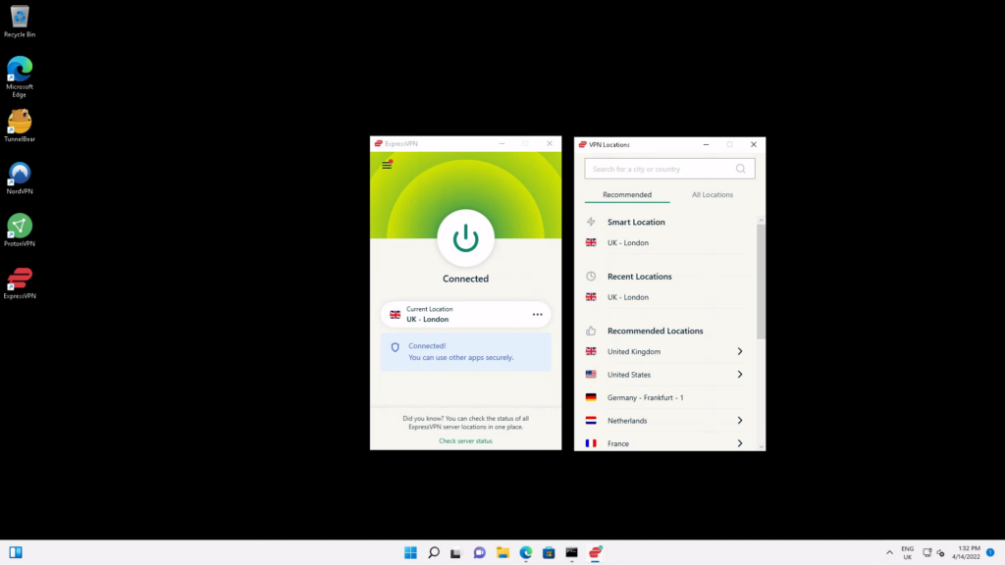
Task: Open the Widgets button on the taskbar
Action: [16, 552]
